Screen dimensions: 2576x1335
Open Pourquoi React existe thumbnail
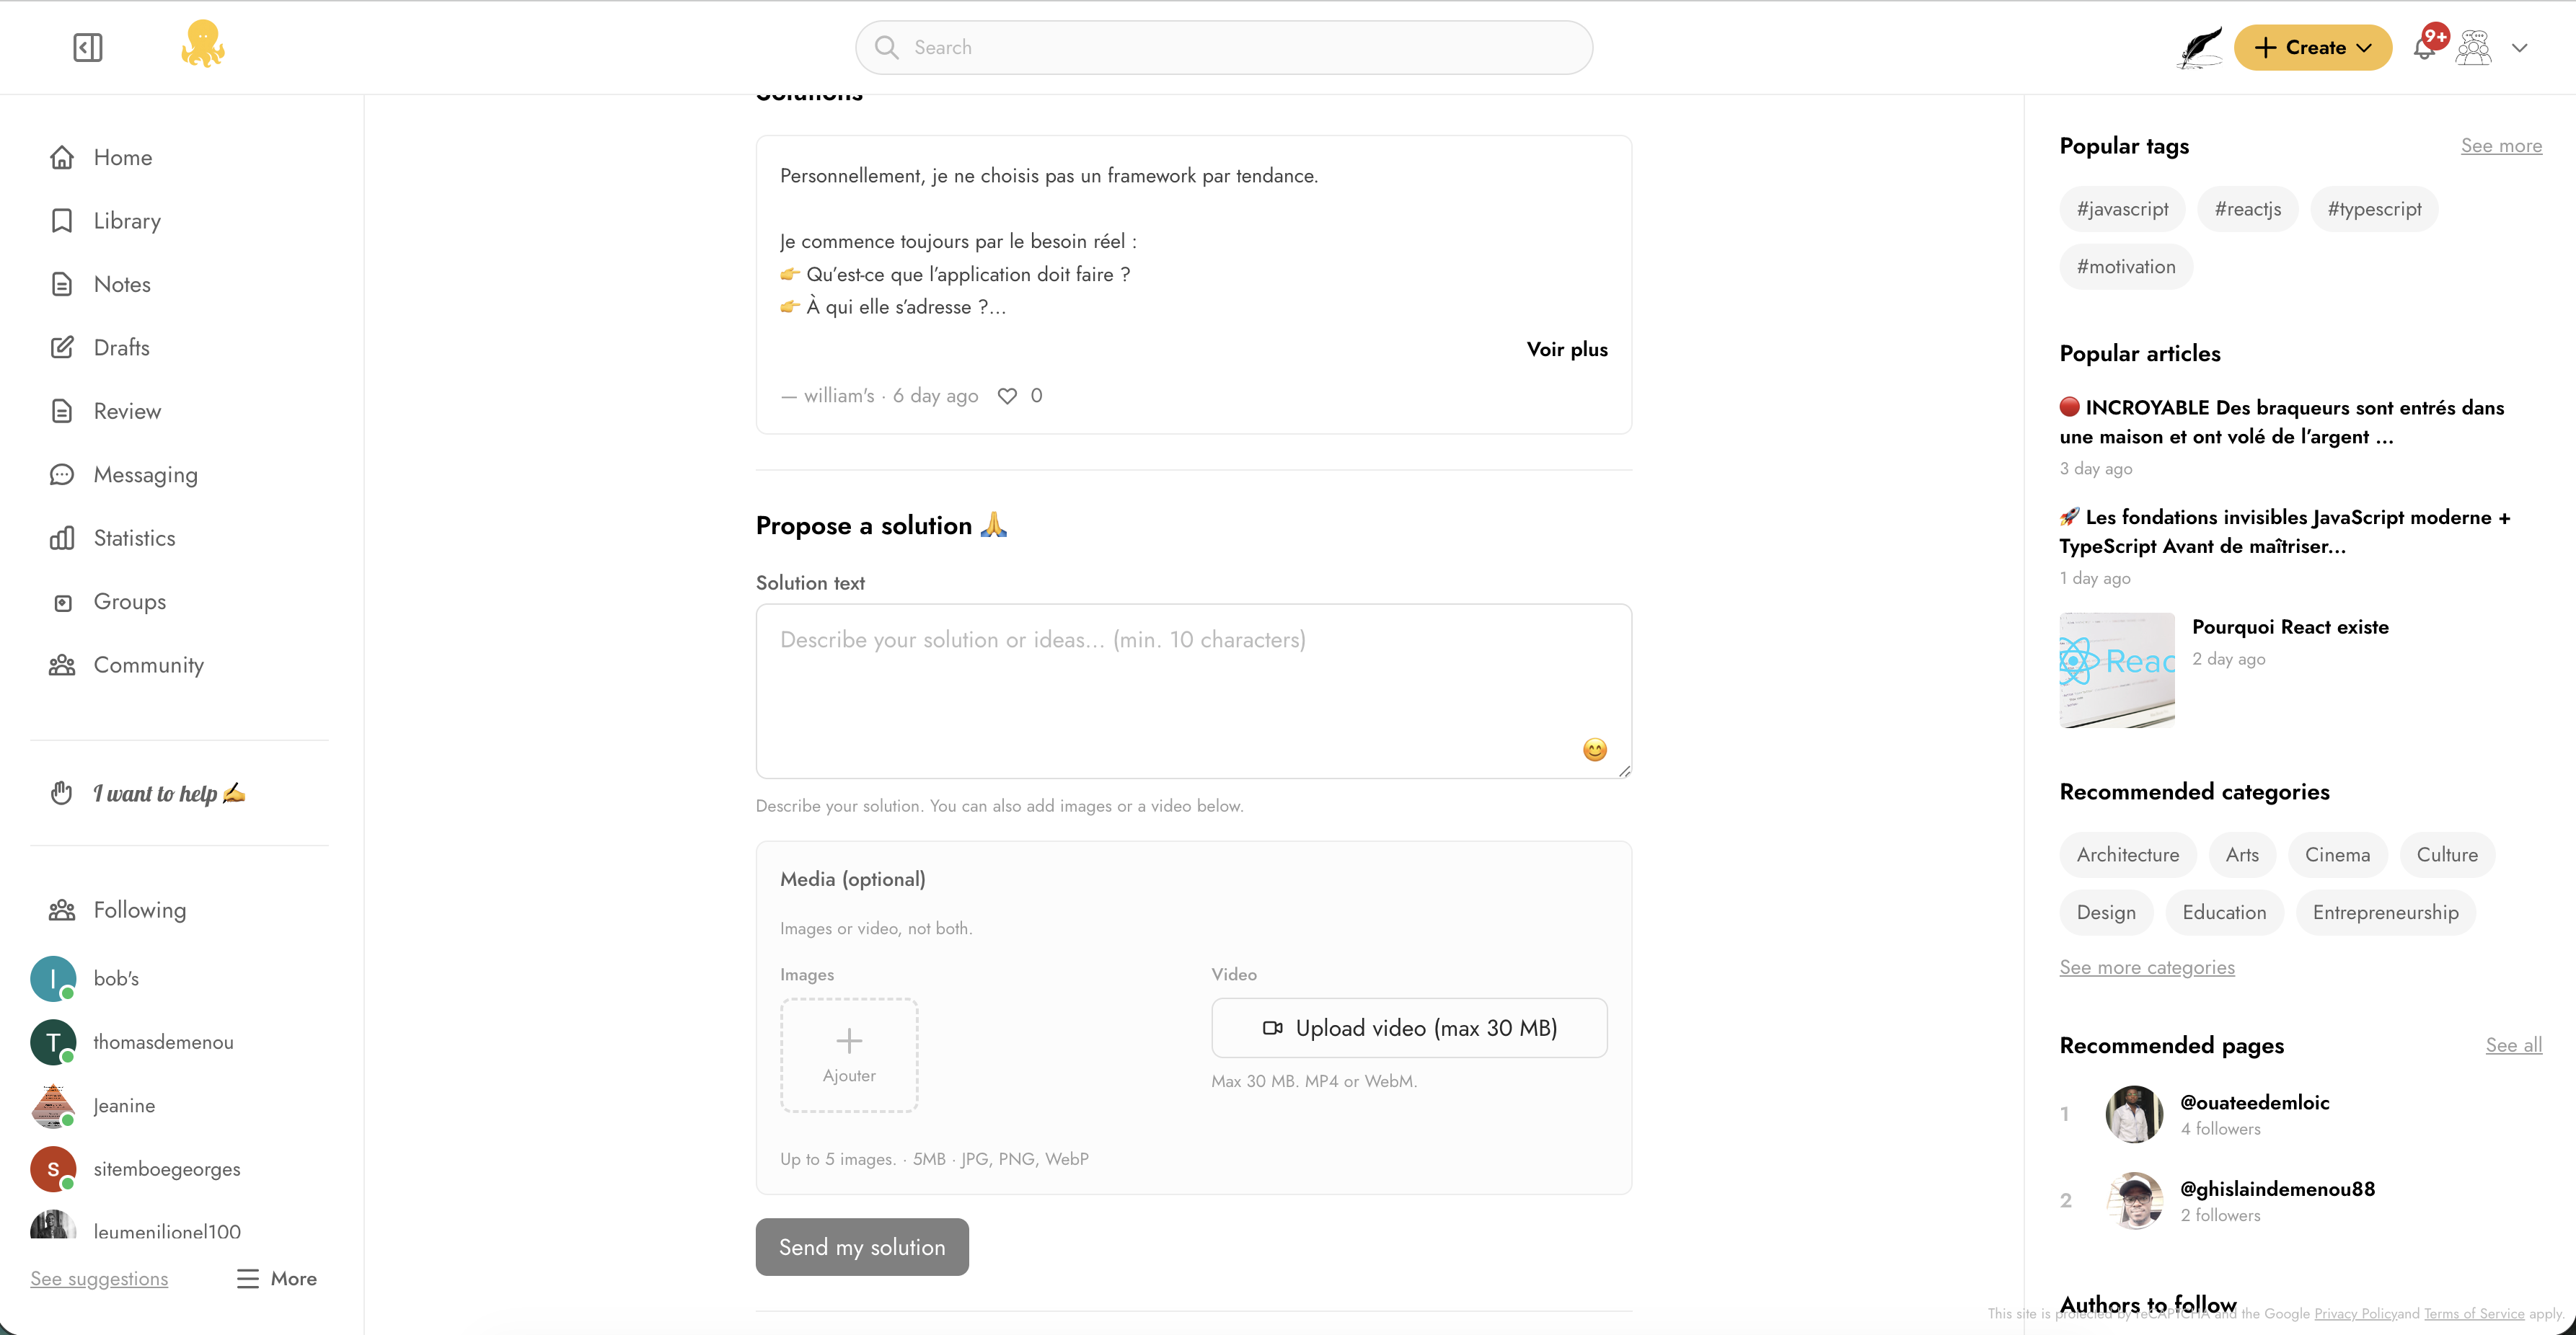(2117, 670)
